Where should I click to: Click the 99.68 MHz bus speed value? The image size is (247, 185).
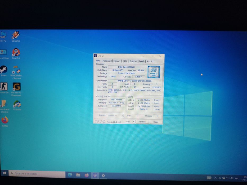click(116, 106)
